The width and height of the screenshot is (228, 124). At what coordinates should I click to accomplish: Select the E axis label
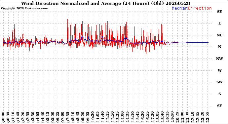pos(219,23)
